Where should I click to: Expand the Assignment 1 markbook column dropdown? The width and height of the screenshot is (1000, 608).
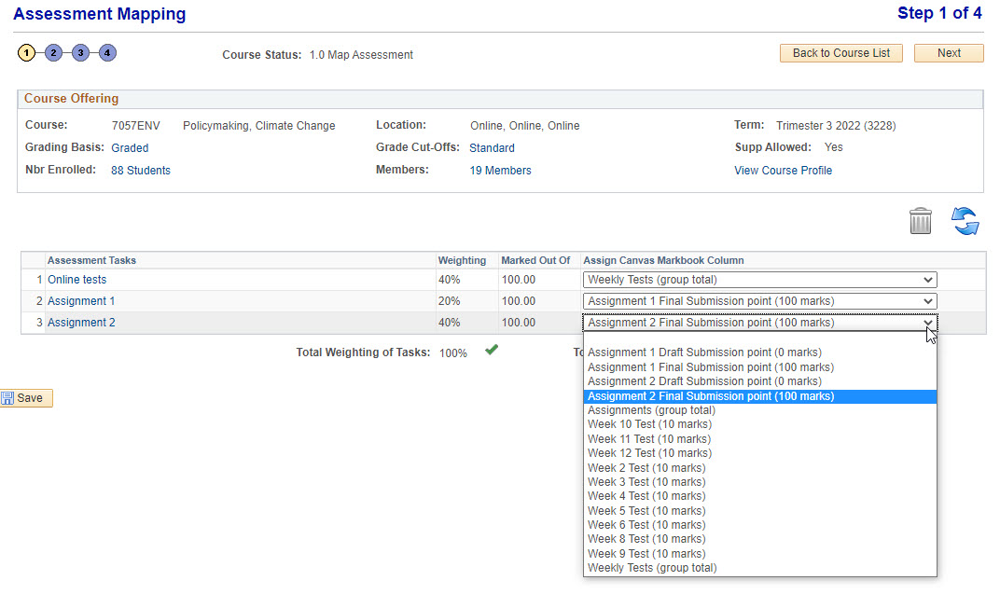pyautogui.click(x=759, y=301)
